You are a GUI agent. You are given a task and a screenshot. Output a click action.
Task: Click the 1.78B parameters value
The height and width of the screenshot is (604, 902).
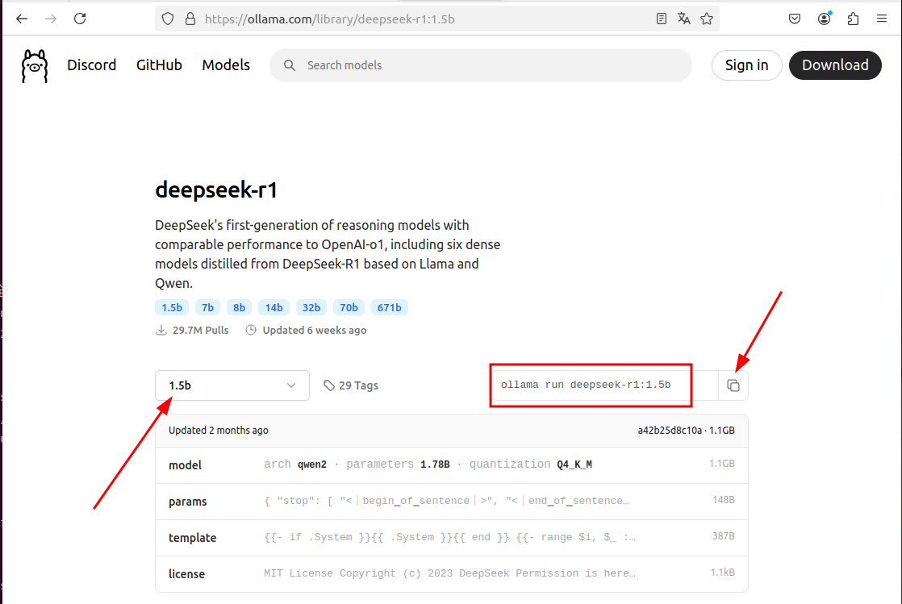pos(435,464)
